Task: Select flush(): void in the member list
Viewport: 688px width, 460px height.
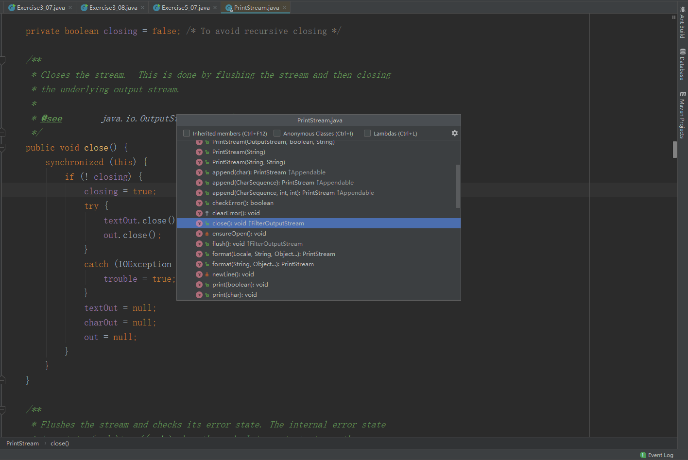Action: click(228, 244)
